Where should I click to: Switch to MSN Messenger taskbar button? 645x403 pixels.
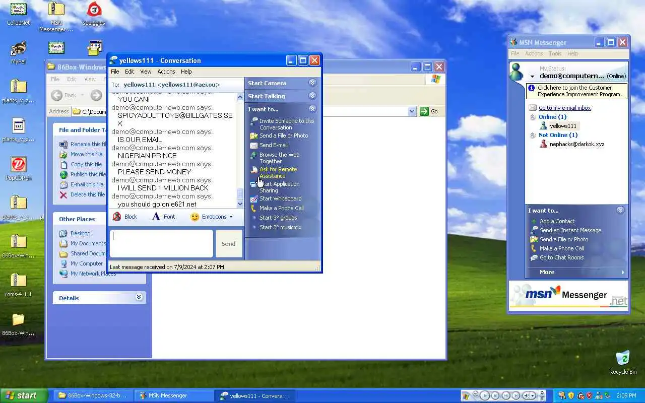point(174,395)
